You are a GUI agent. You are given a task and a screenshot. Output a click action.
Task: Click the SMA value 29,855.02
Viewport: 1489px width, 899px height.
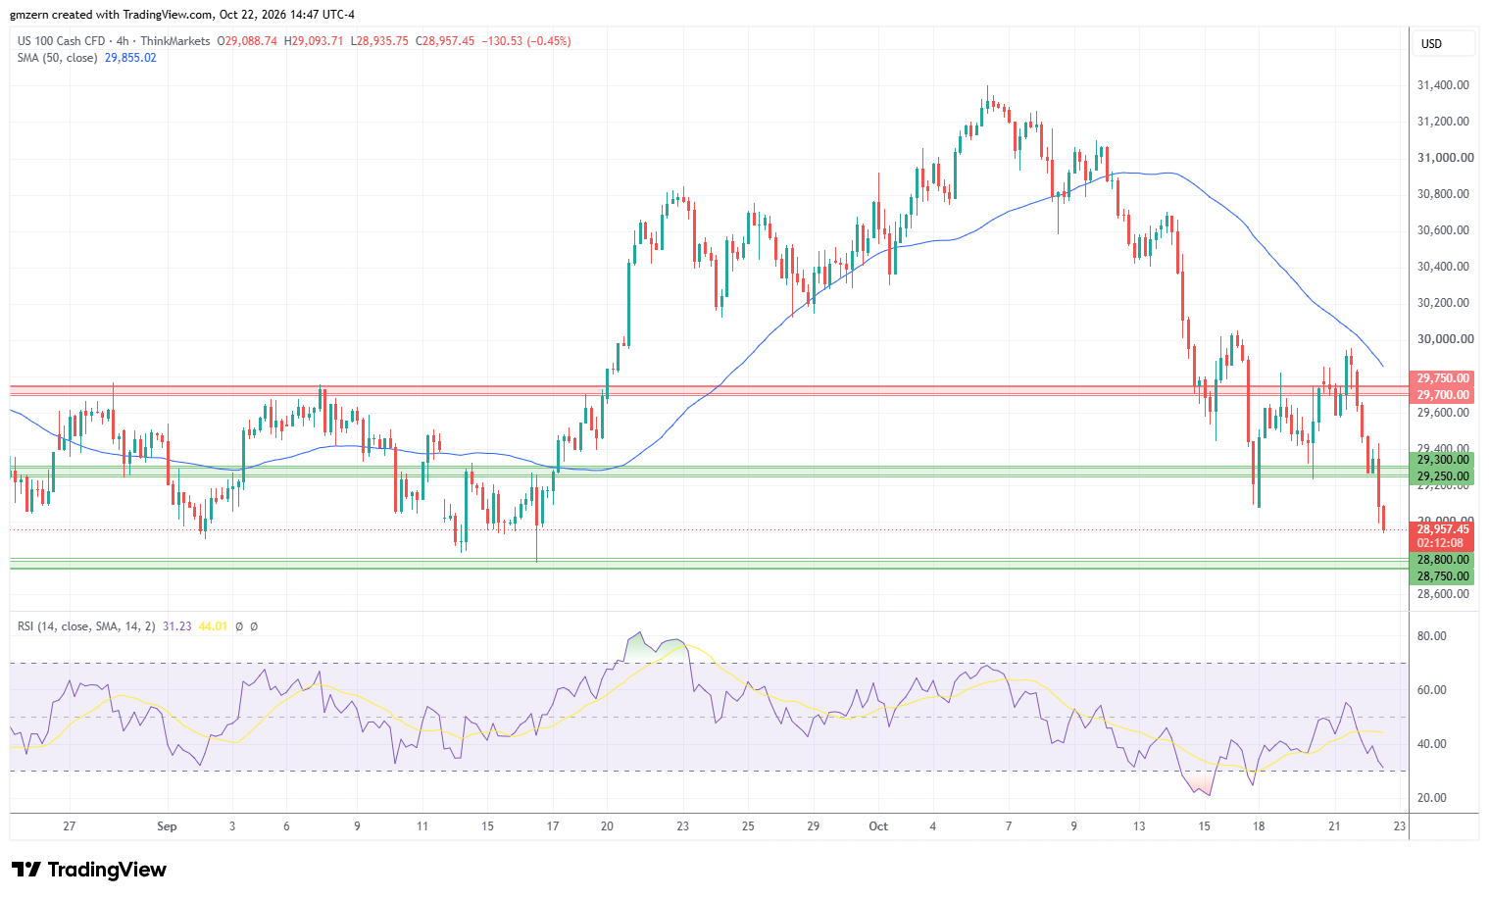(130, 58)
